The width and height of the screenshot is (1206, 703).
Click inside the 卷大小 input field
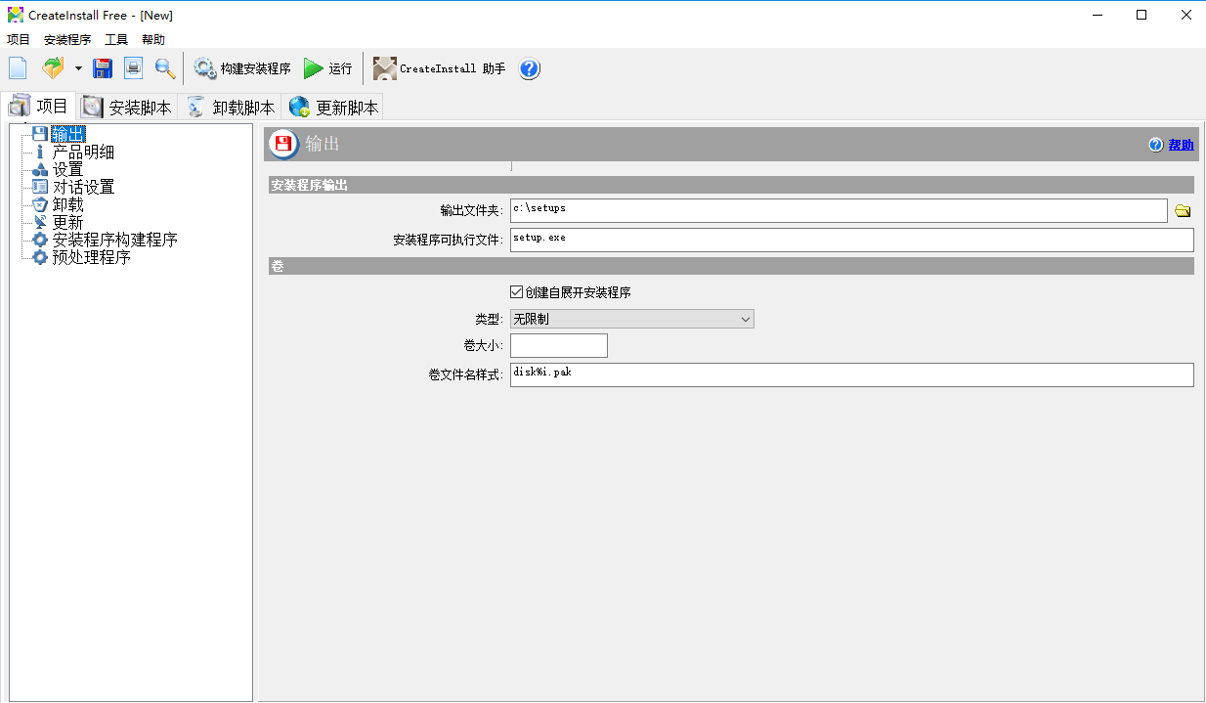click(x=557, y=344)
